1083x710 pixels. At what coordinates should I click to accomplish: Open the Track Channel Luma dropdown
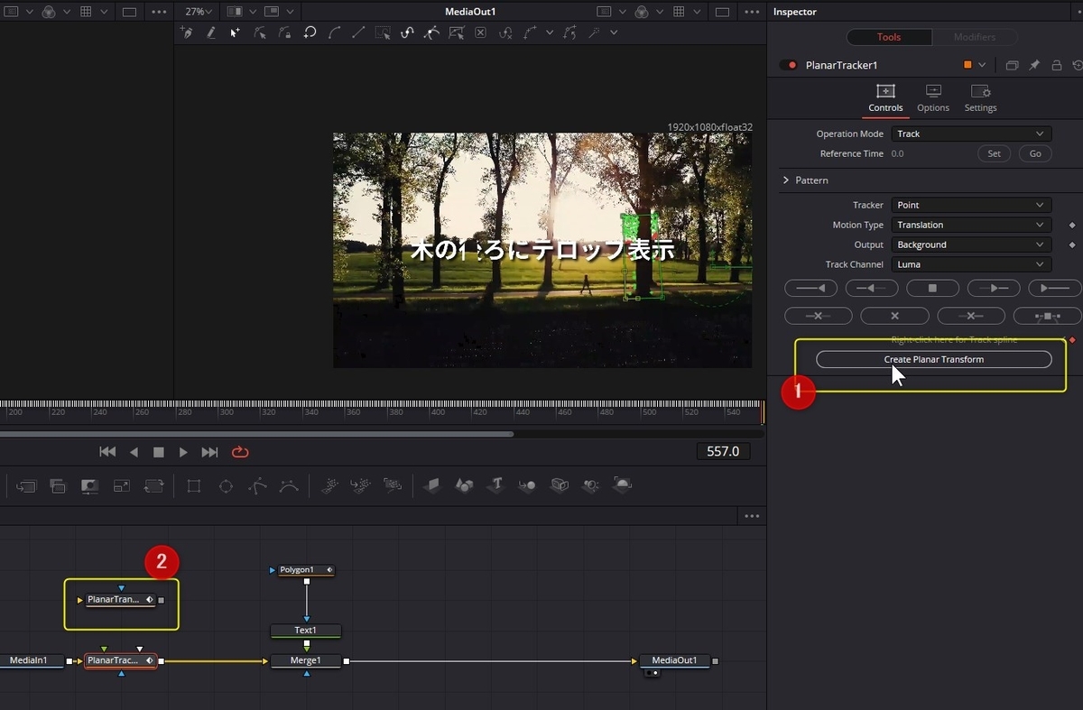971,264
